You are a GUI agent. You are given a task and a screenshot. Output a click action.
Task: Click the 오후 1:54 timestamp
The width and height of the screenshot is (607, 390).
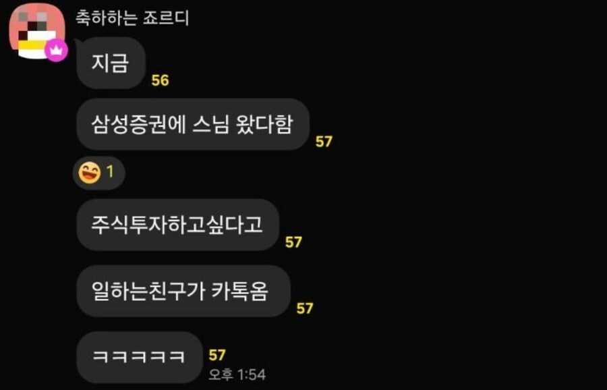(x=237, y=374)
